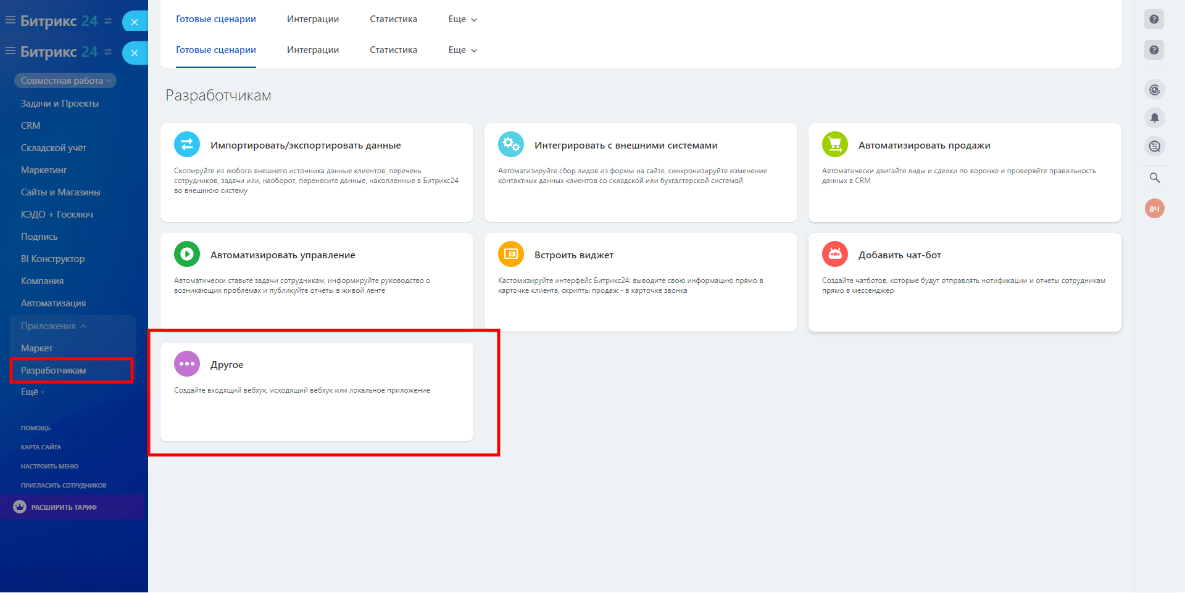Open the search magnifier in right rail
The height and width of the screenshot is (593, 1185).
(1155, 178)
